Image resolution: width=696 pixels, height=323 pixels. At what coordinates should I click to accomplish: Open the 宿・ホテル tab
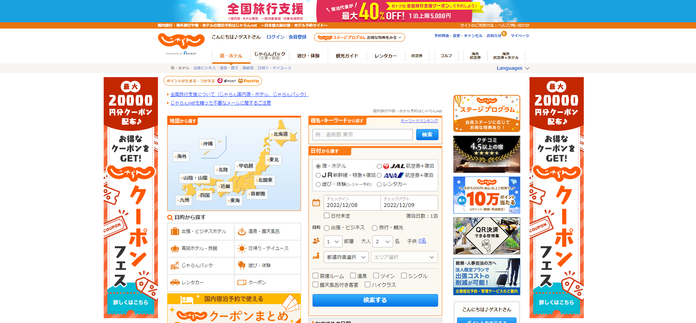(231, 56)
